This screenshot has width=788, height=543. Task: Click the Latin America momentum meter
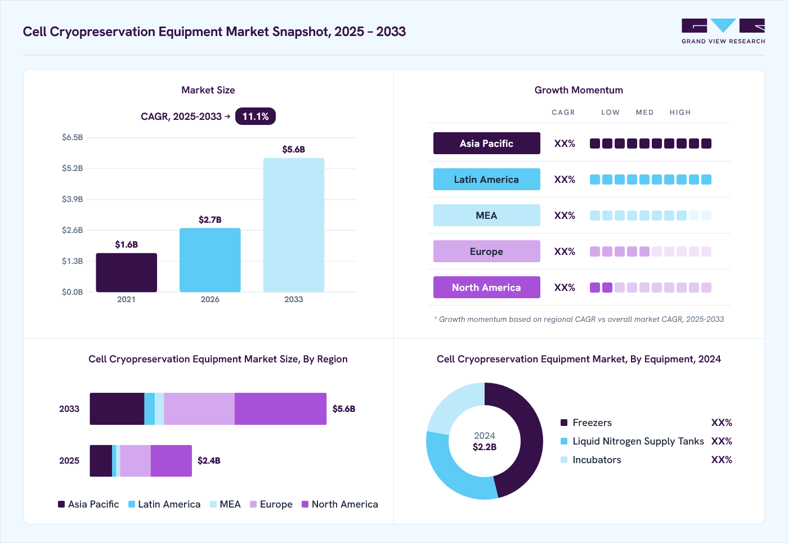651,179
